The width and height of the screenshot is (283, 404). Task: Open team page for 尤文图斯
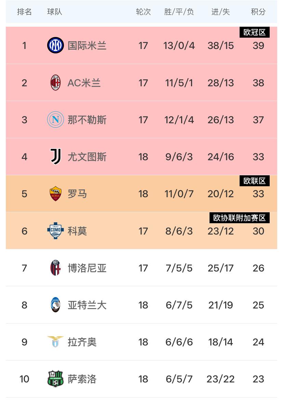pos(87,157)
